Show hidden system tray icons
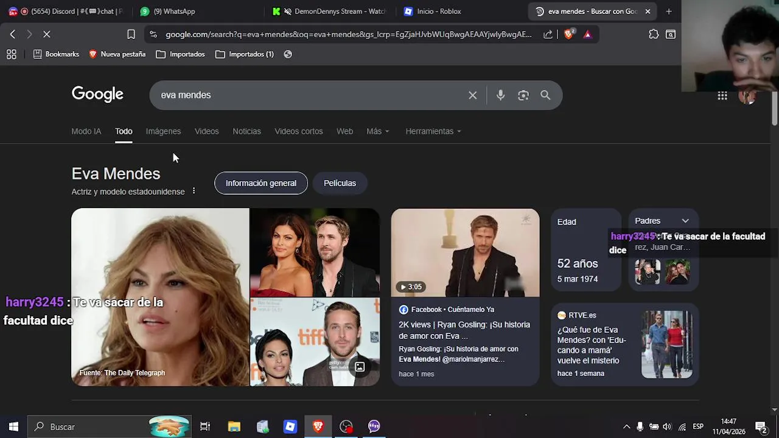The image size is (779, 438). 626,426
